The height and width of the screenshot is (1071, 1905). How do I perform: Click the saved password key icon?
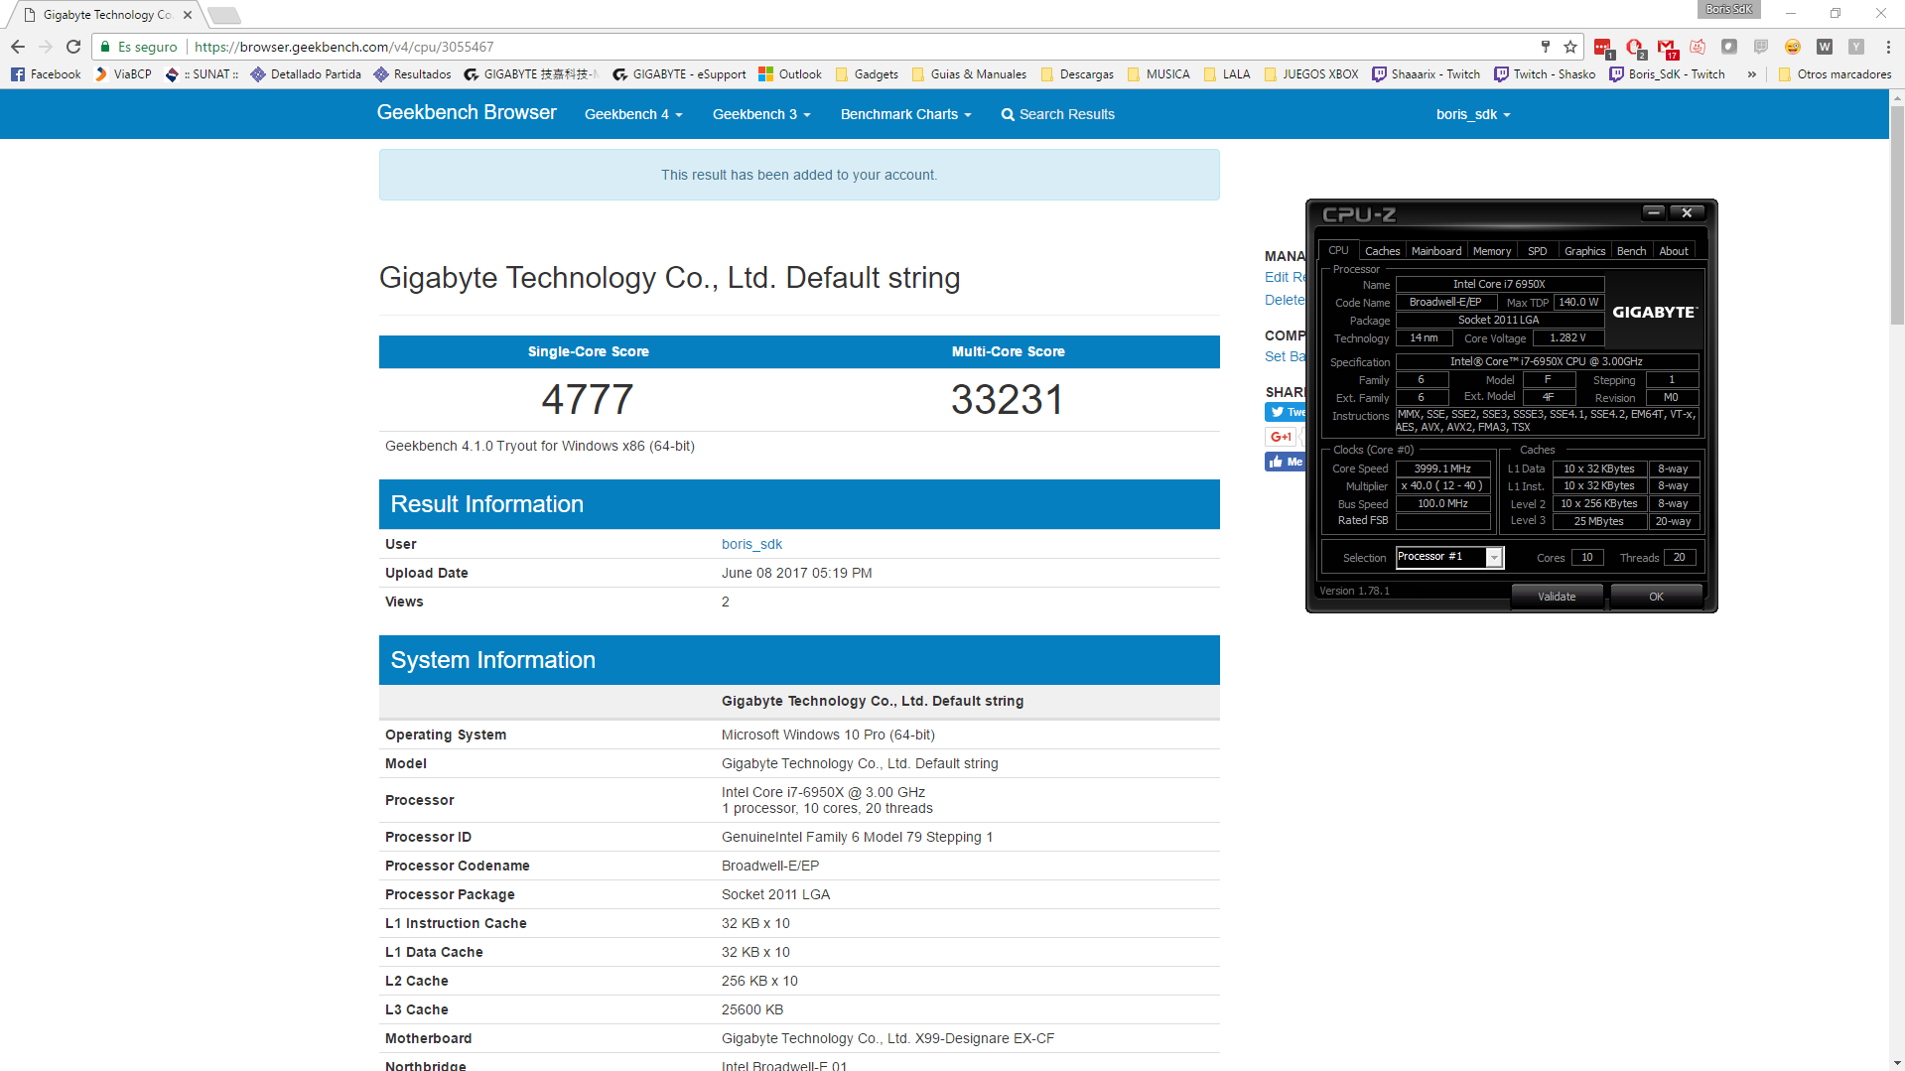[1546, 47]
